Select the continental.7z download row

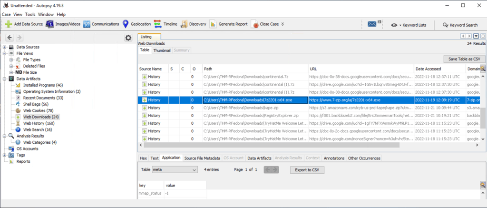coord(309,77)
